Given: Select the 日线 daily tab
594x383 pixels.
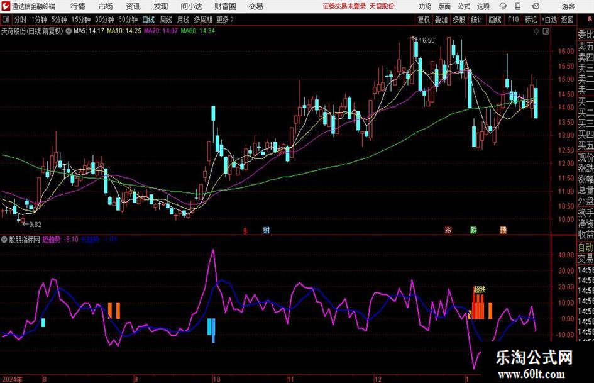Looking at the screenshot, I should (x=148, y=19).
